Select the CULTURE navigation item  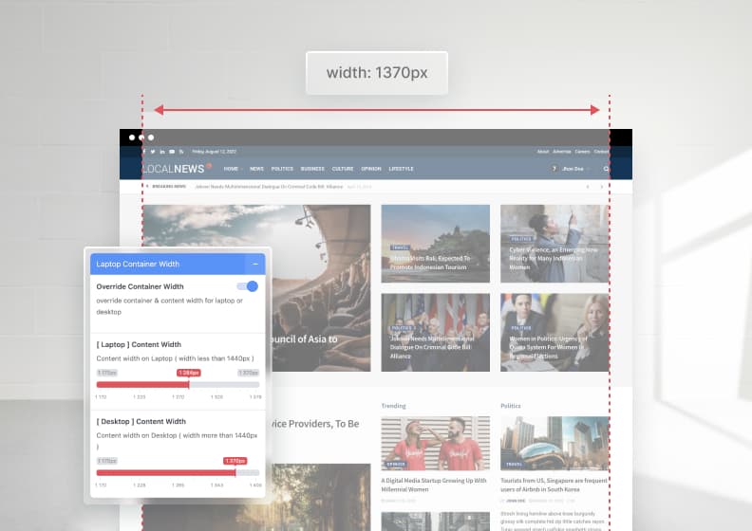click(343, 169)
